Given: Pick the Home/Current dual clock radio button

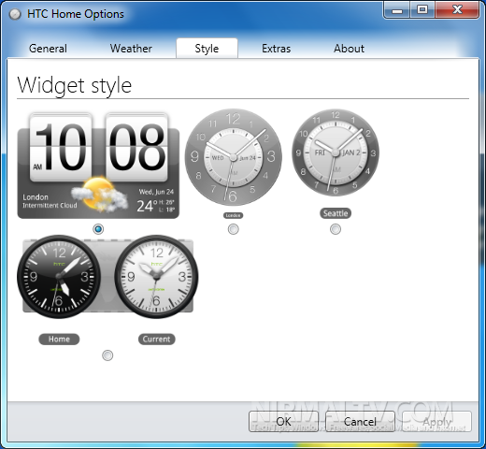Looking at the screenshot, I should click(x=107, y=355).
